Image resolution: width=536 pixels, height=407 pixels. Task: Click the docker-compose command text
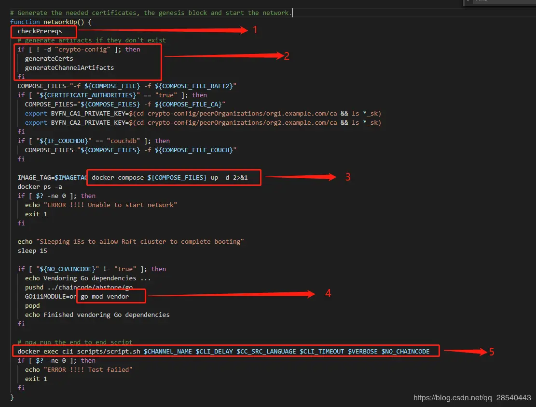[169, 177]
